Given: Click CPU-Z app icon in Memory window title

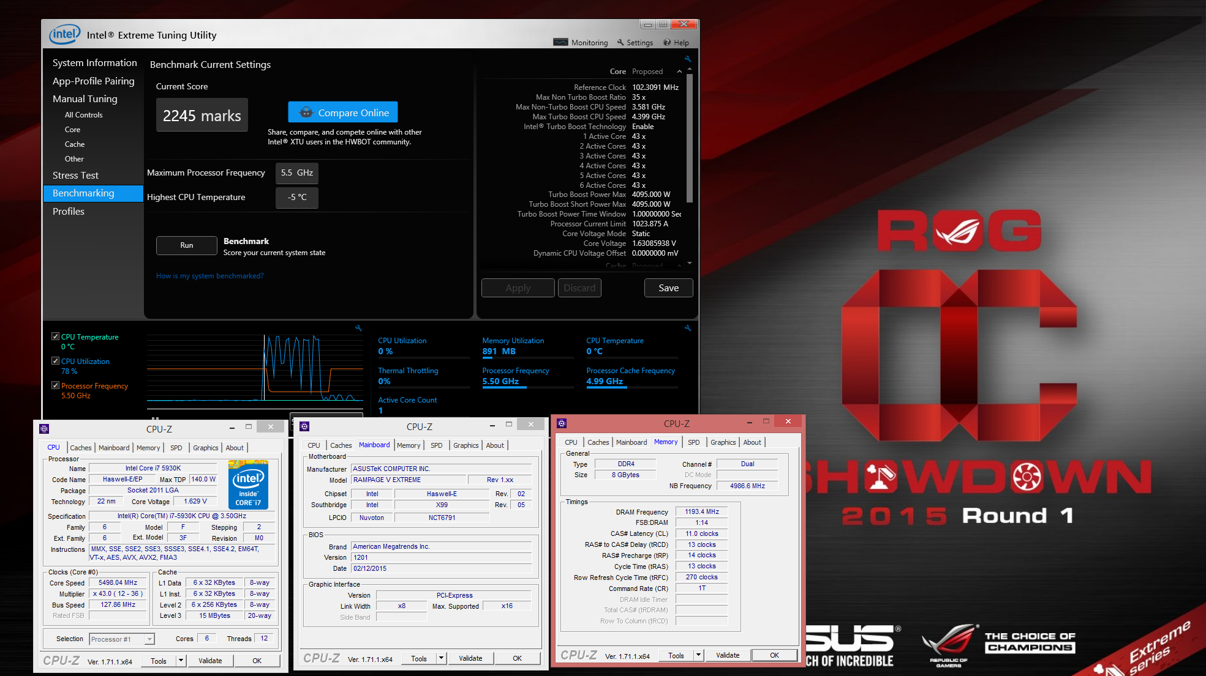Looking at the screenshot, I should point(562,423).
